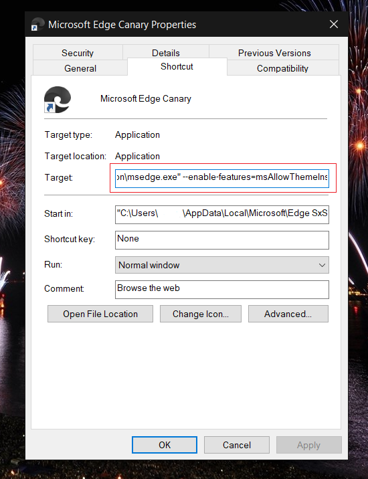The image size is (368, 479).
Task: Click Open File Location button
Action: (100, 314)
